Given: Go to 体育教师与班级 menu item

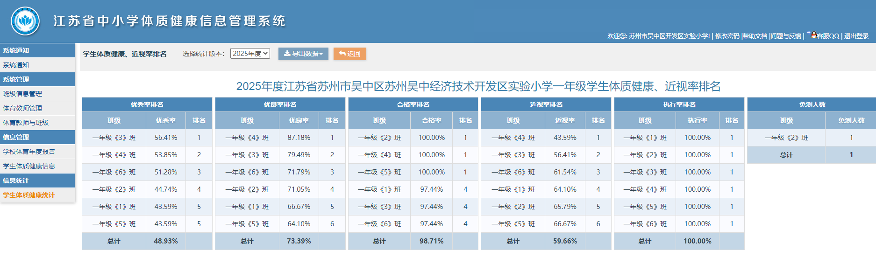Looking at the screenshot, I should [26, 123].
